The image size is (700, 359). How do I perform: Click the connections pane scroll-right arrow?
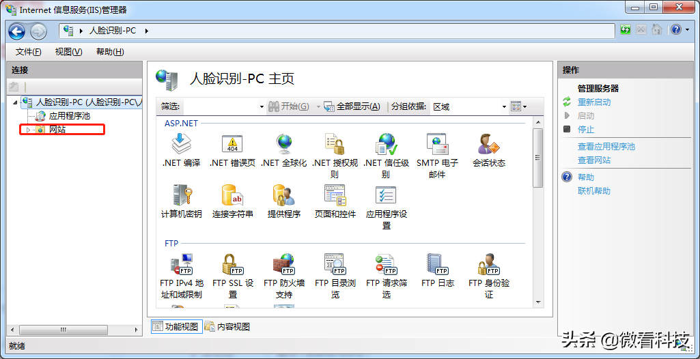pyautogui.click(x=137, y=330)
